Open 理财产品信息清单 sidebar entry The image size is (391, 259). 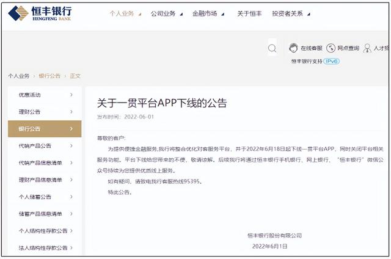(x=45, y=180)
